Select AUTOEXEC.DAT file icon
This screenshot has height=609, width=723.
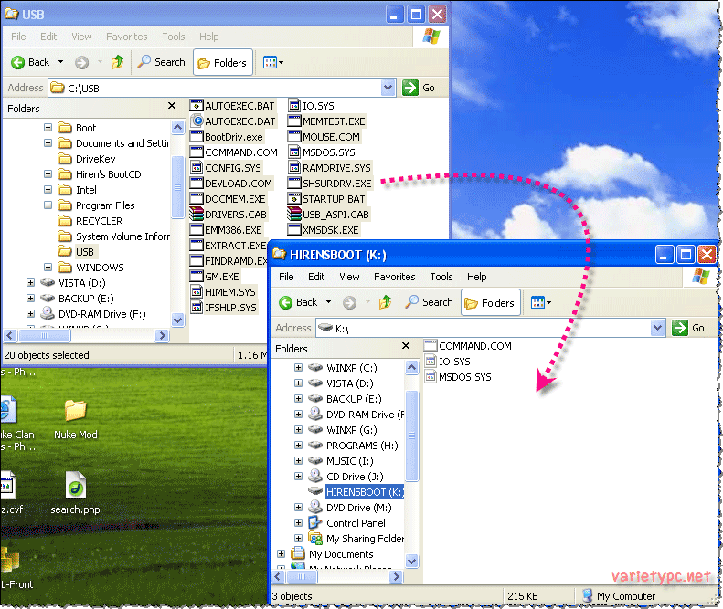197,121
